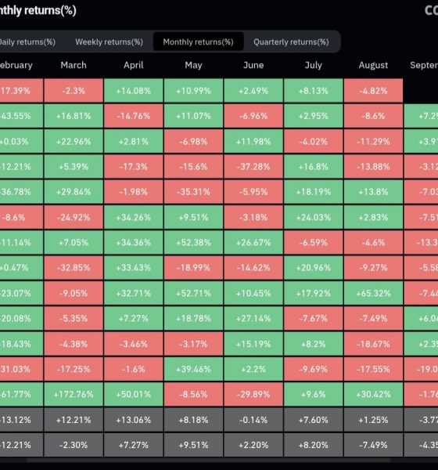
Task: Open the Quarterly returns(%) tab
Action: point(291,42)
